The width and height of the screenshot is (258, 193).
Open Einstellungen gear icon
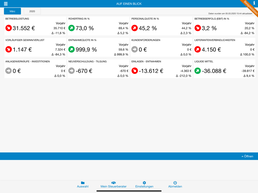(x=144, y=183)
